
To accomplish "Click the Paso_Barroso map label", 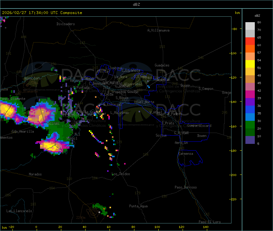I will [x=186, y=187].
